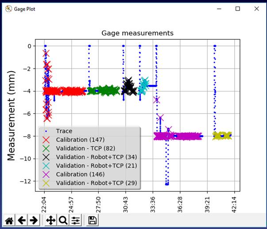267x229 pixels.
Task: Click the Gage measurements plot title
Action: click(x=137, y=33)
